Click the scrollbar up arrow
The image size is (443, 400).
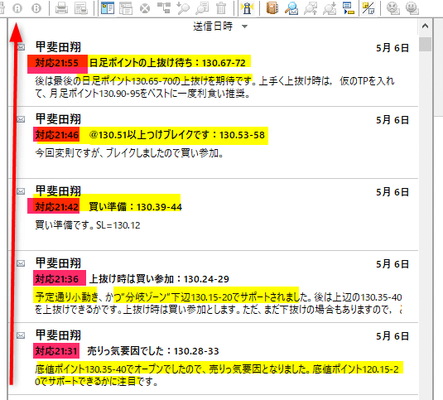(x=425, y=26)
